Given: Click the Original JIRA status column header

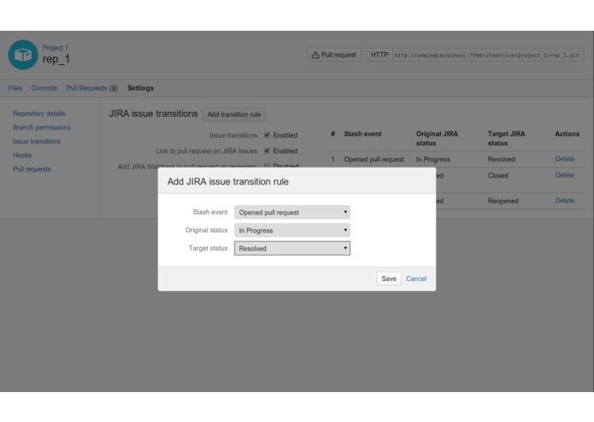Looking at the screenshot, I should [x=437, y=138].
